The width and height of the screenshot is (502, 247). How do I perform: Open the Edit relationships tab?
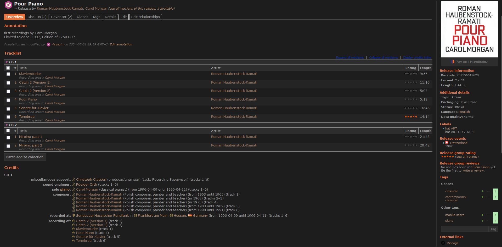point(145,17)
